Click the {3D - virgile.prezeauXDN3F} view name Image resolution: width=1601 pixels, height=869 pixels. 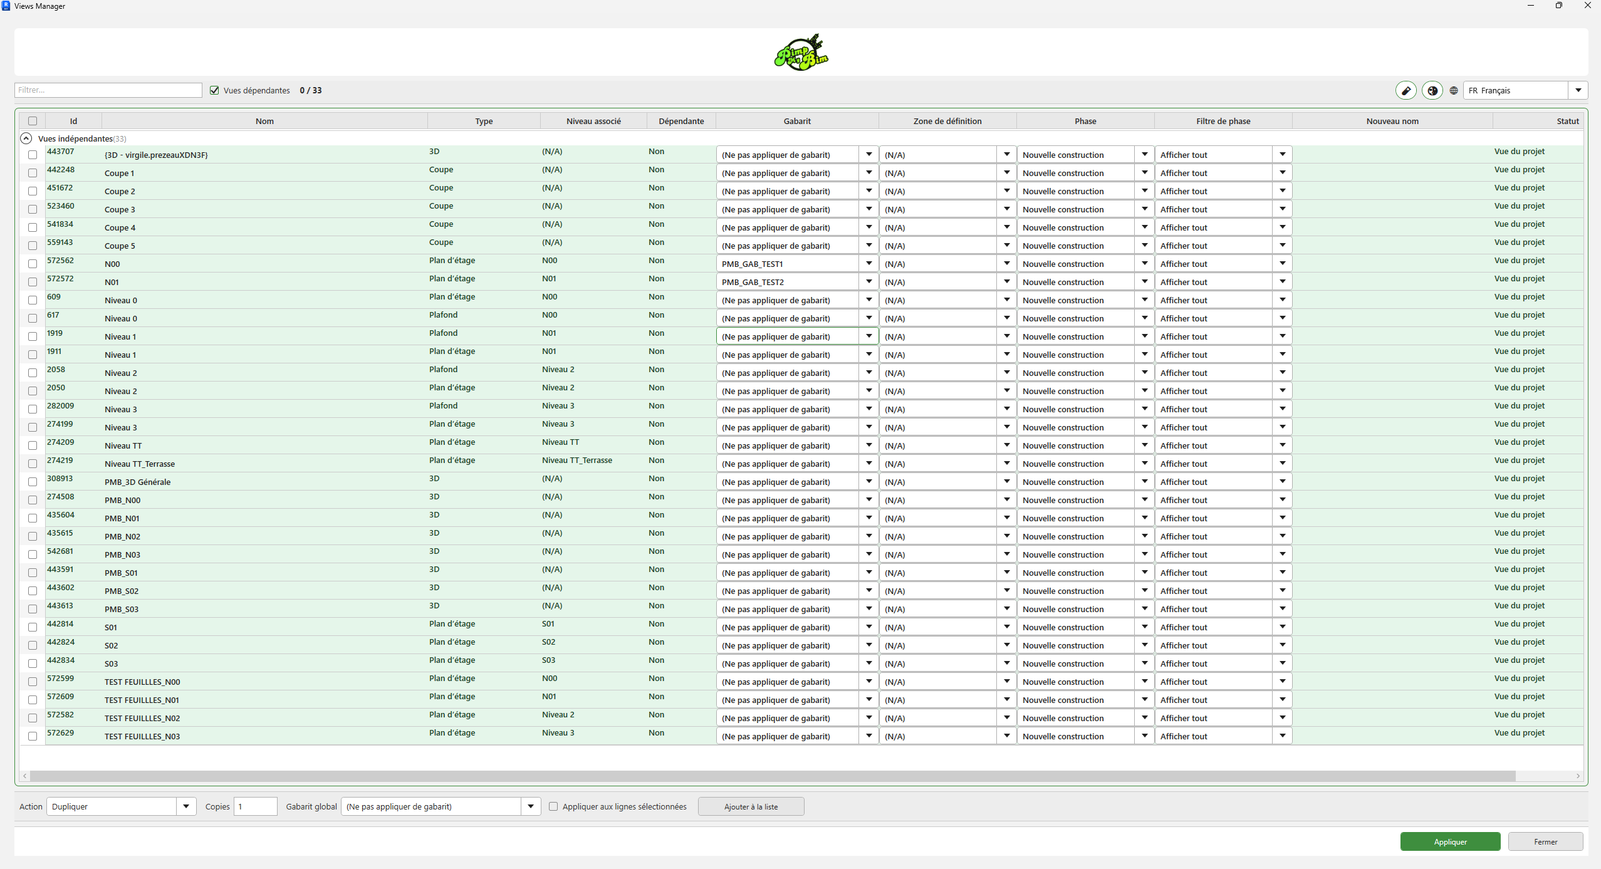point(156,155)
